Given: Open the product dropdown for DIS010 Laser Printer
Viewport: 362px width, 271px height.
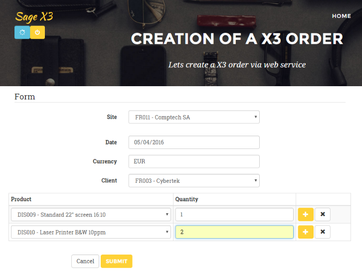Looking at the screenshot, I should click(x=91, y=232).
